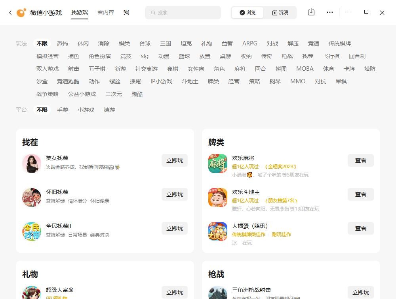Select the 沙盒 gameplay tag
396x299 pixels.
(x=42, y=81)
